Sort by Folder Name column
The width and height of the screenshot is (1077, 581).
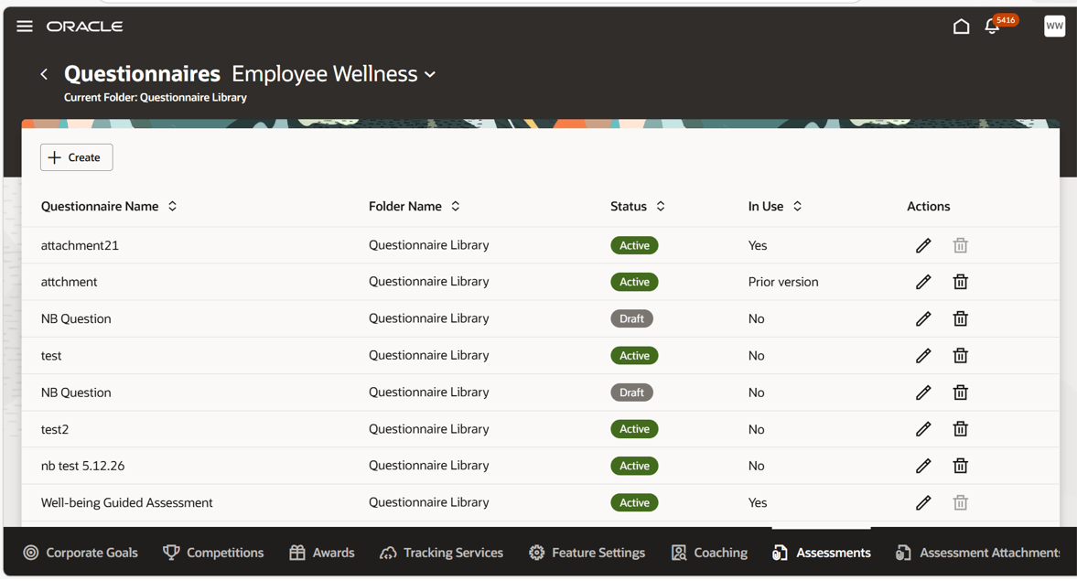click(456, 206)
